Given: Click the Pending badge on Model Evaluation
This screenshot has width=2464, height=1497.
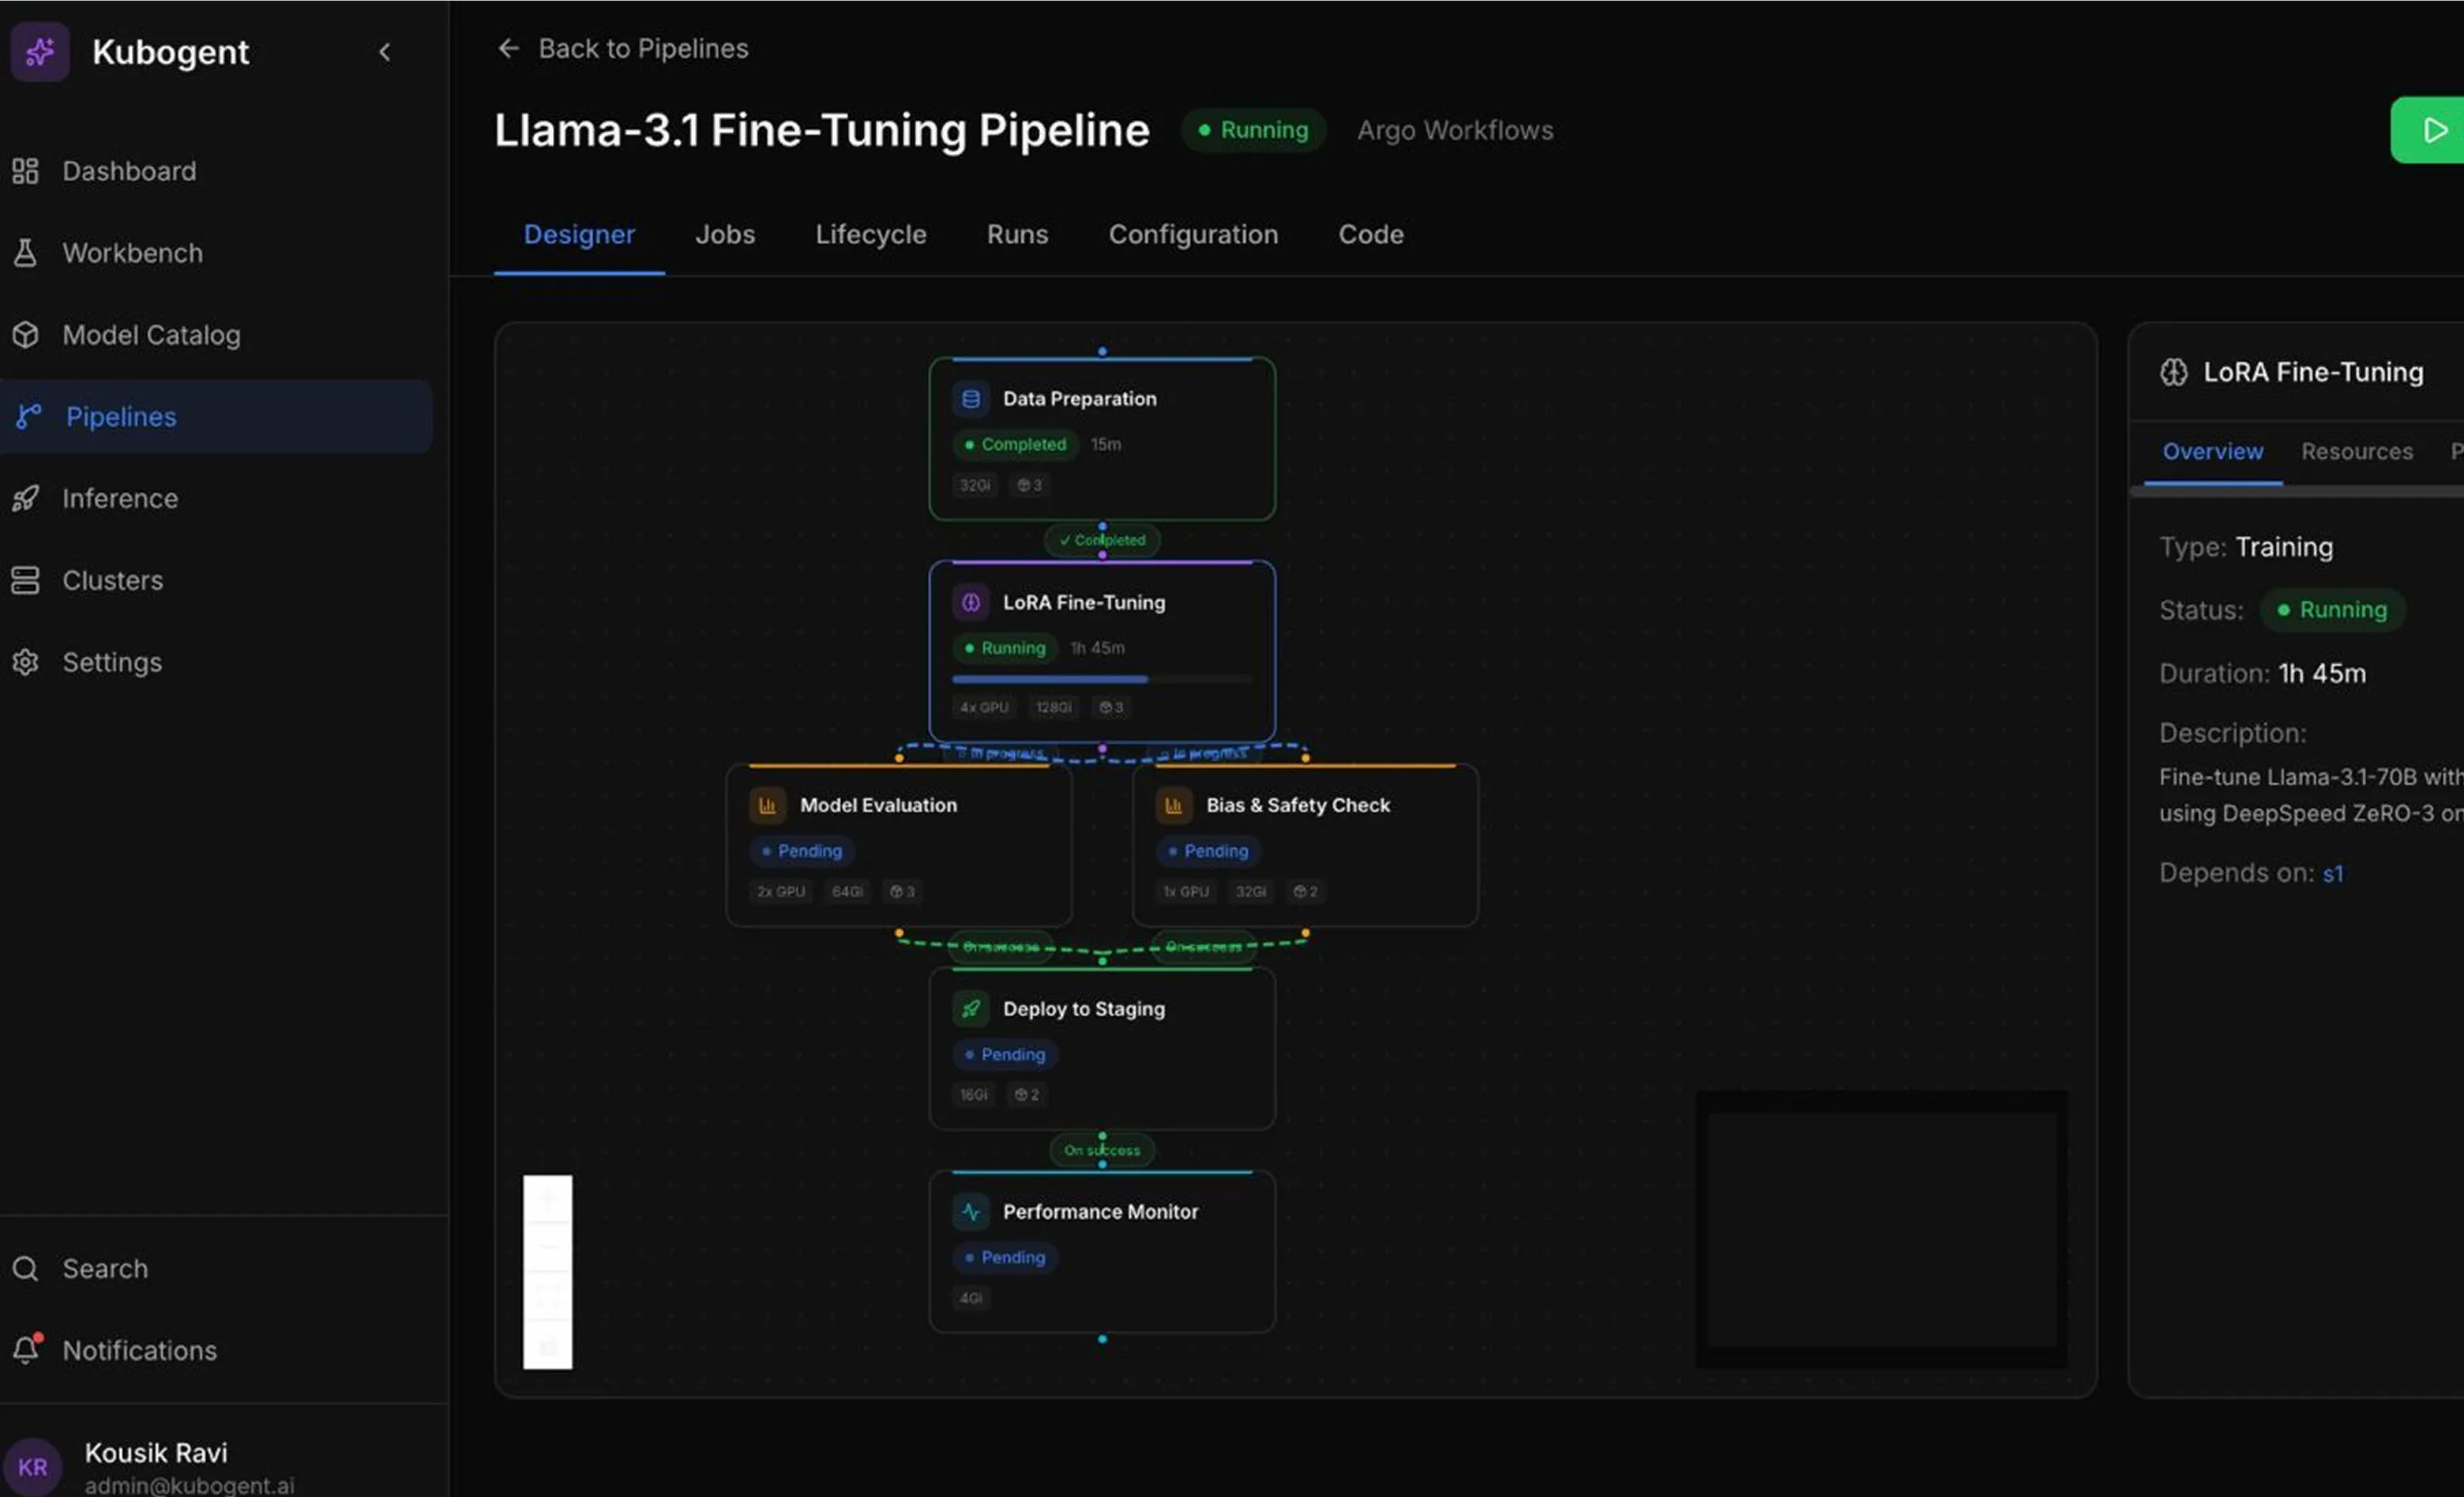Looking at the screenshot, I should 801,851.
